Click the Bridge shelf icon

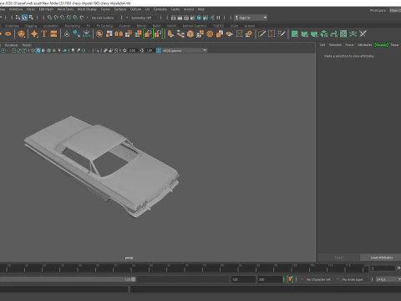point(180,34)
